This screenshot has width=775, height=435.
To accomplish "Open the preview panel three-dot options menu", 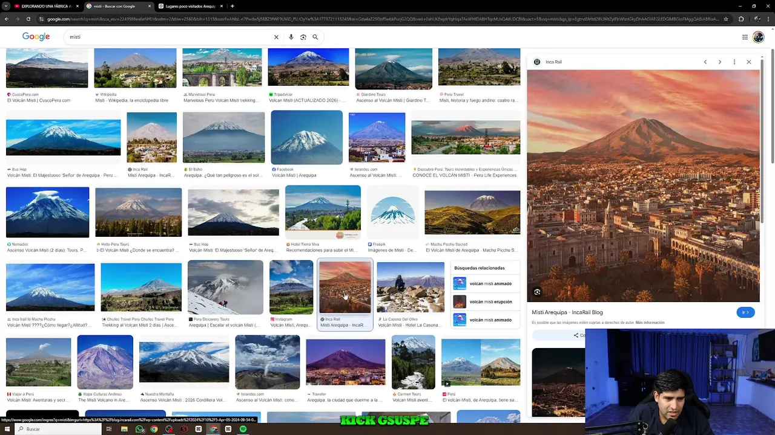I will click(x=734, y=62).
